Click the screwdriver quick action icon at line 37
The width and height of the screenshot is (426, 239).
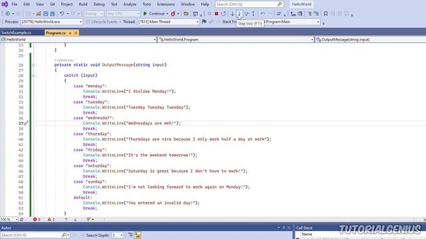(26, 123)
